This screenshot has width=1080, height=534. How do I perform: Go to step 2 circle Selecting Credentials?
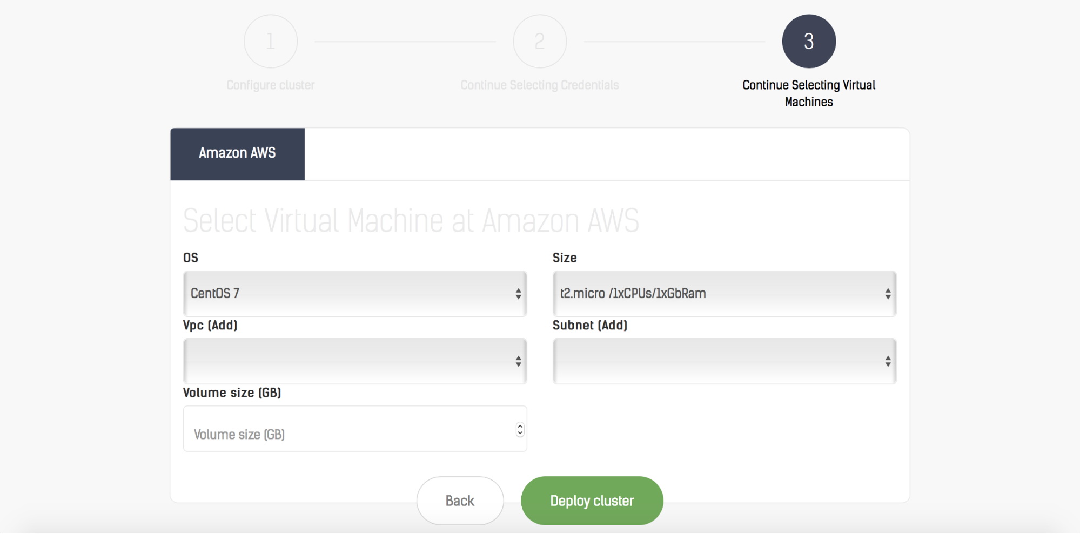[540, 41]
